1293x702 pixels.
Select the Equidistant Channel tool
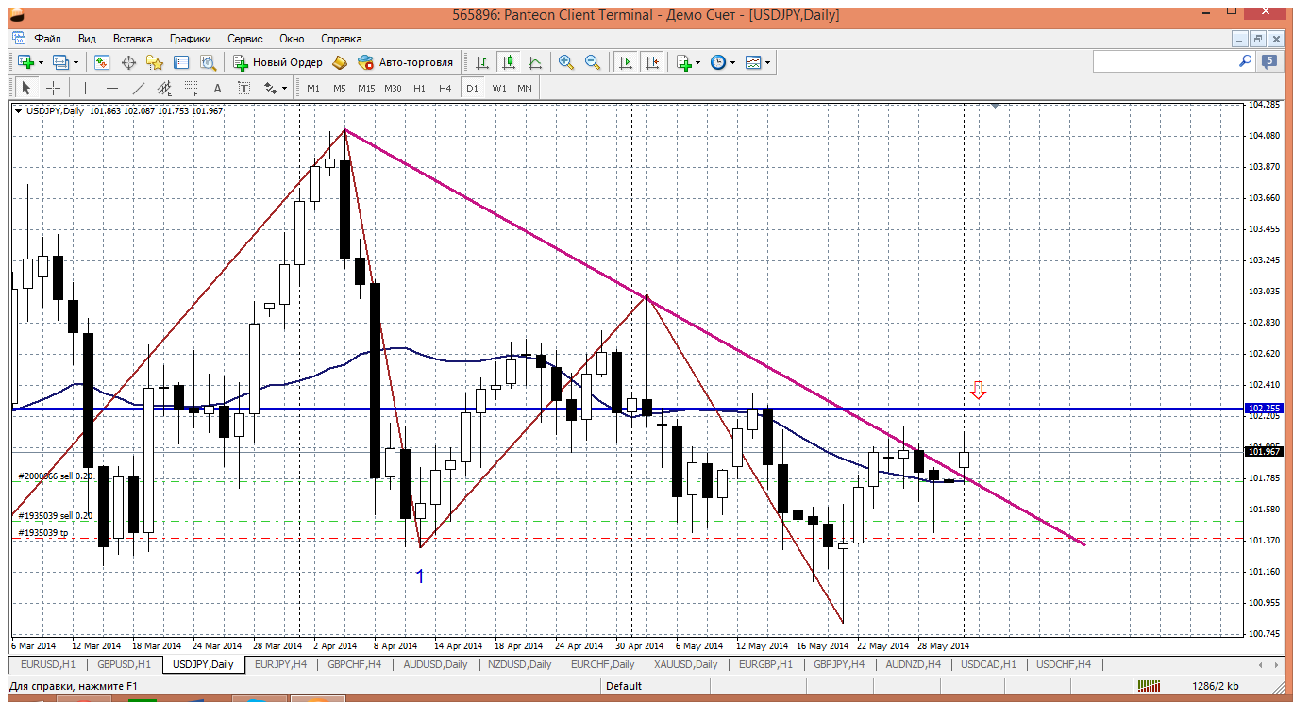pos(165,88)
